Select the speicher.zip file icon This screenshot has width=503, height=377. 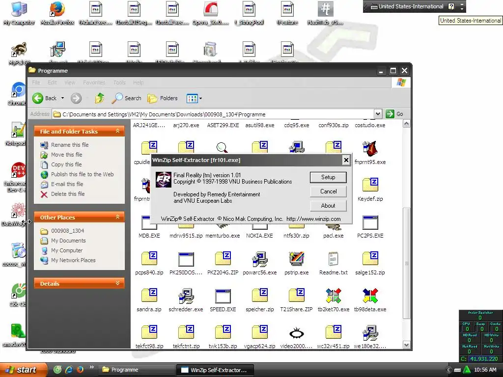260,296
